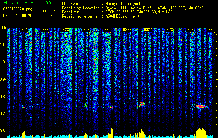Click the round meteor echo near 0927
Image resolution: width=218 pixels, height=138 pixels.
[142, 104]
